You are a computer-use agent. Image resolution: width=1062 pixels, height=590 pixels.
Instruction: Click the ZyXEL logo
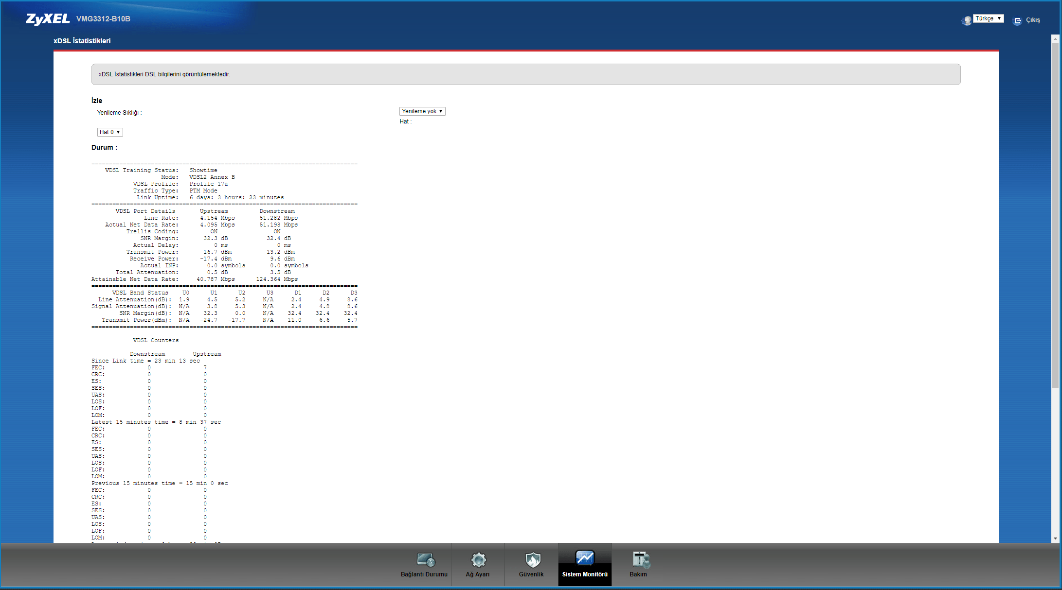click(x=48, y=19)
